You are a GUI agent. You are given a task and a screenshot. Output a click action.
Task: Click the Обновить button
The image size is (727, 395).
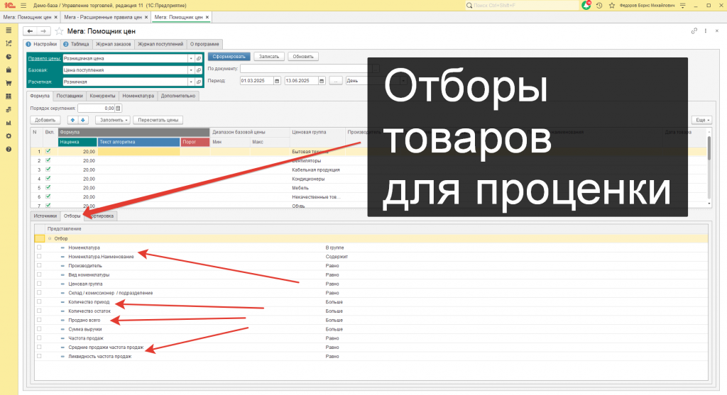pos(303,57)
